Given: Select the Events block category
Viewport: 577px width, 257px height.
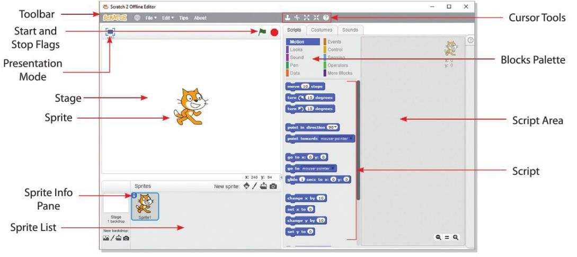Looking at the screenshot, I should pos(340,42).
